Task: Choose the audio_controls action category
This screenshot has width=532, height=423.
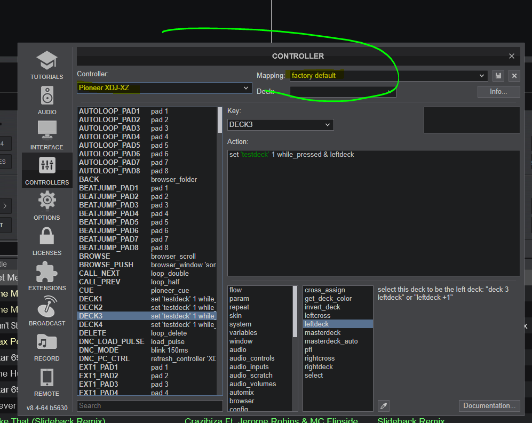Action: [260, 358]
